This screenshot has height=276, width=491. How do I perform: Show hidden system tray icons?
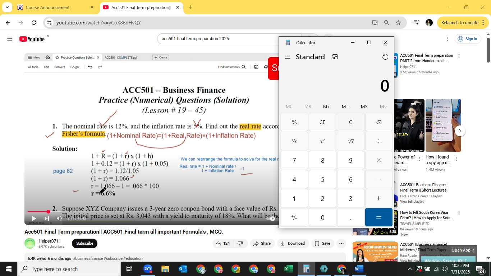[x=410, y=269]
